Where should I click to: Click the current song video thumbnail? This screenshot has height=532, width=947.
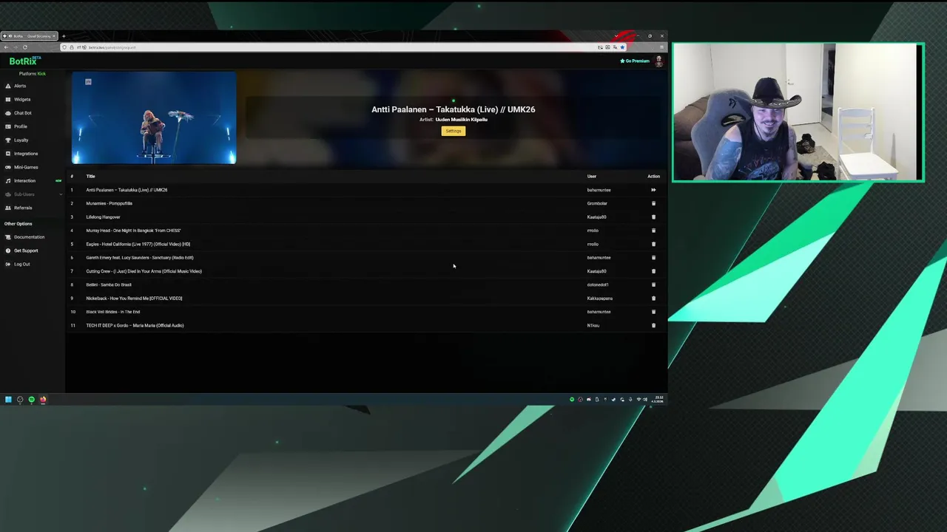[154, 117]
